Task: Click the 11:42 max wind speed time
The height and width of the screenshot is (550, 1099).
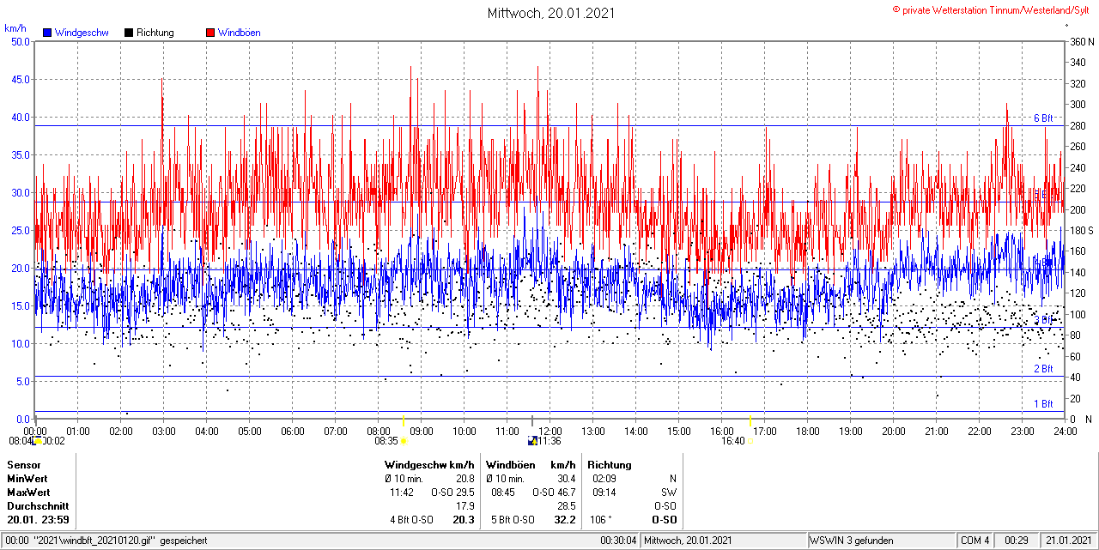Action: [402, 493]
